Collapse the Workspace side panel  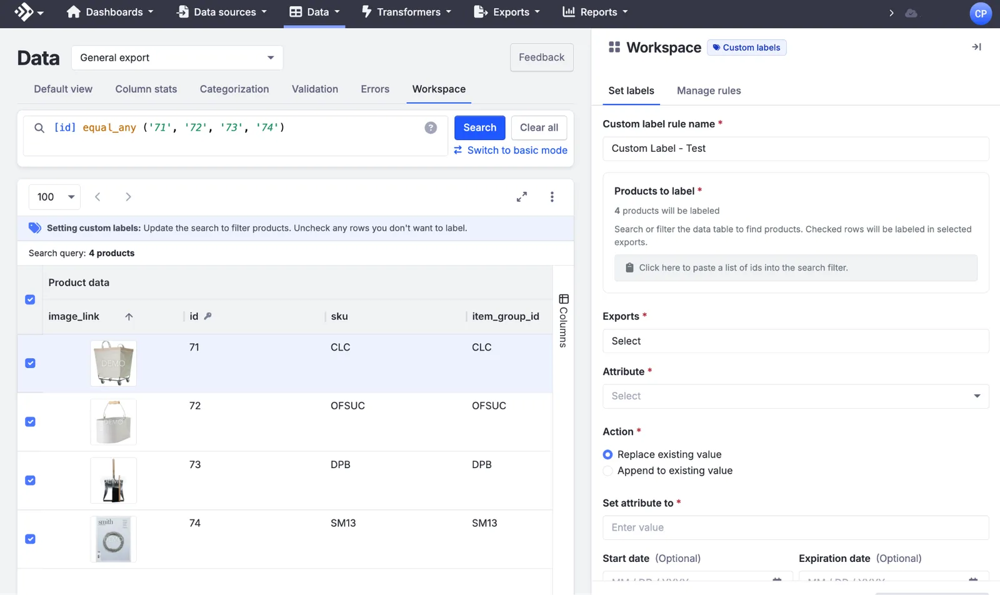click(x=976, y=47)
